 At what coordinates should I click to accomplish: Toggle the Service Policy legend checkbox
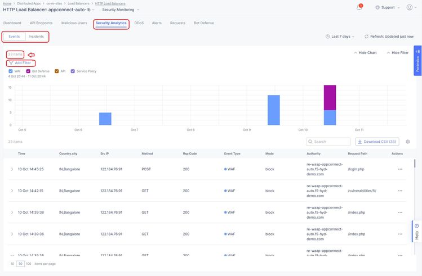72,71
